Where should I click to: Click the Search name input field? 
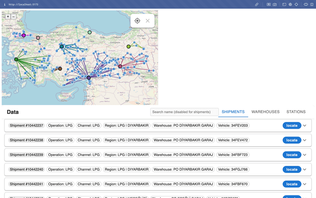pyautogui.click(x=184, y=112)
